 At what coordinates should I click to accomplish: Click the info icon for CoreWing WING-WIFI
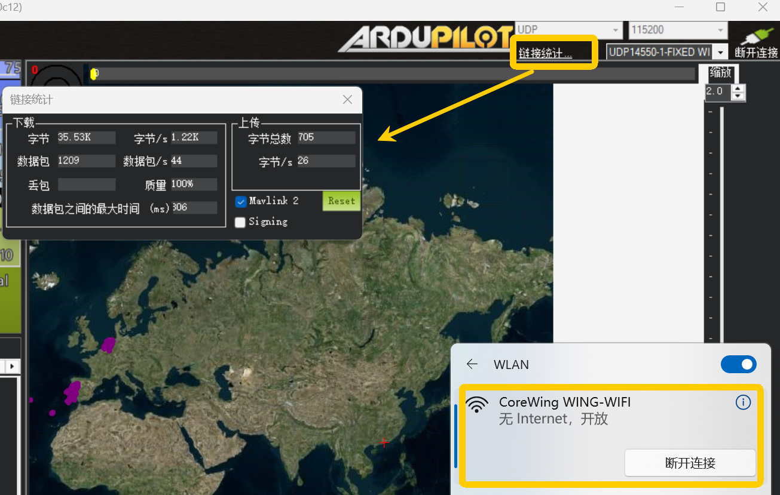[742, 402]
